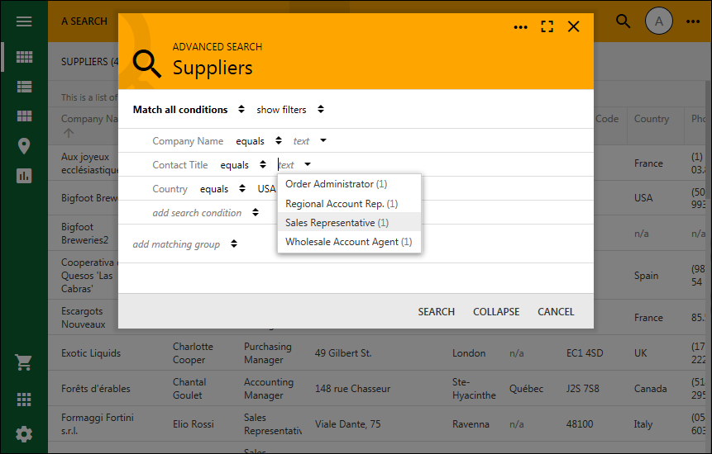Click the Escargots Nouveaux company cell
The width and height of the screenshot is (712, 454).
click(83, 318)
